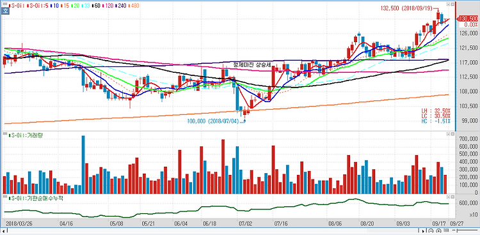Select the orange 480-day moving average legend
Viewport: 480px width, 235px height.
(134, 6)
